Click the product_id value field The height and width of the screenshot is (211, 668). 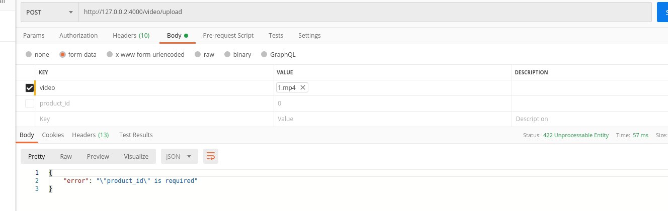pyautogui.click(x=393, y=103)
